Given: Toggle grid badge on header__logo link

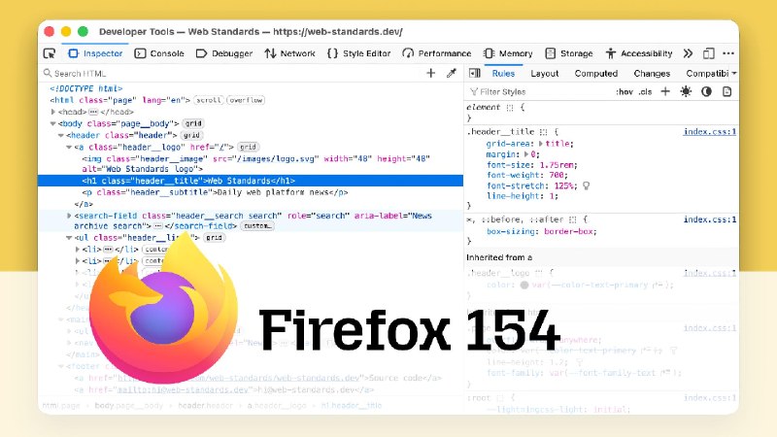Looking at the screenshot, I should 248,148.
